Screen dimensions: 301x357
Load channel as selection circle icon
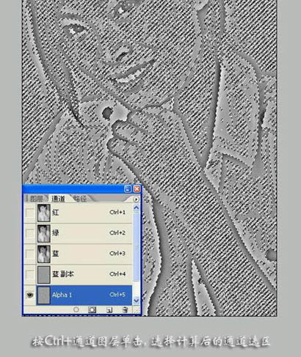(x=76, y=309)
